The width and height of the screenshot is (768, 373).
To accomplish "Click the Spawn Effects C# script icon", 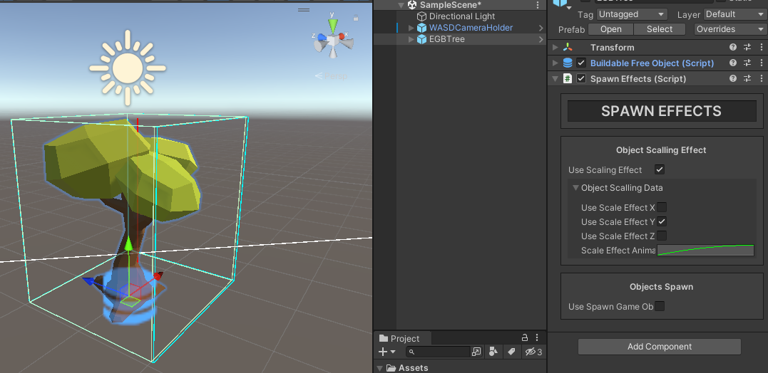I will [568, 79].
